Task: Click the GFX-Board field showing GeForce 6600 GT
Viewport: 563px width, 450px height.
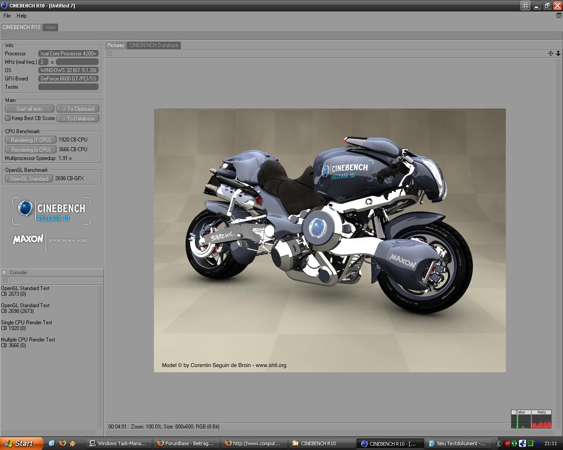Action: (x=68, y=79)
